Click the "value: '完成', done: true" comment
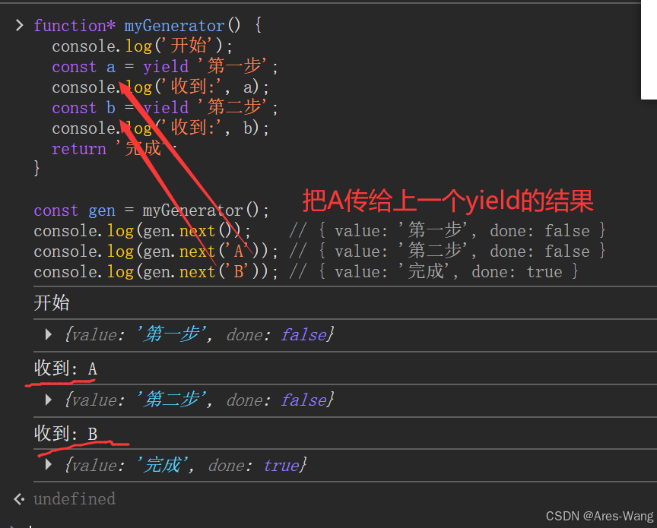Image resolution: width=657 pixels, height=528 pixels. coord(433,272)
